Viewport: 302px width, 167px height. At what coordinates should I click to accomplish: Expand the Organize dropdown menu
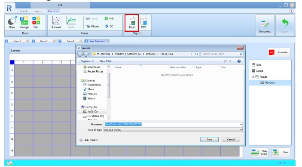pyautogui.click(x=87, y=61)
